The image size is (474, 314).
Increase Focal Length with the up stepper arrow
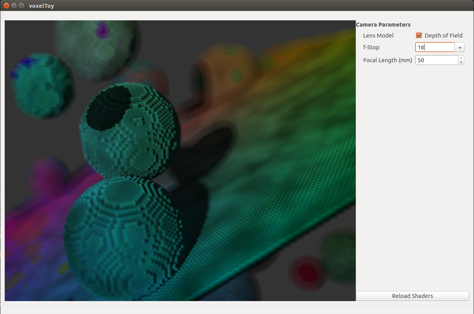click(x=461, y=58)
